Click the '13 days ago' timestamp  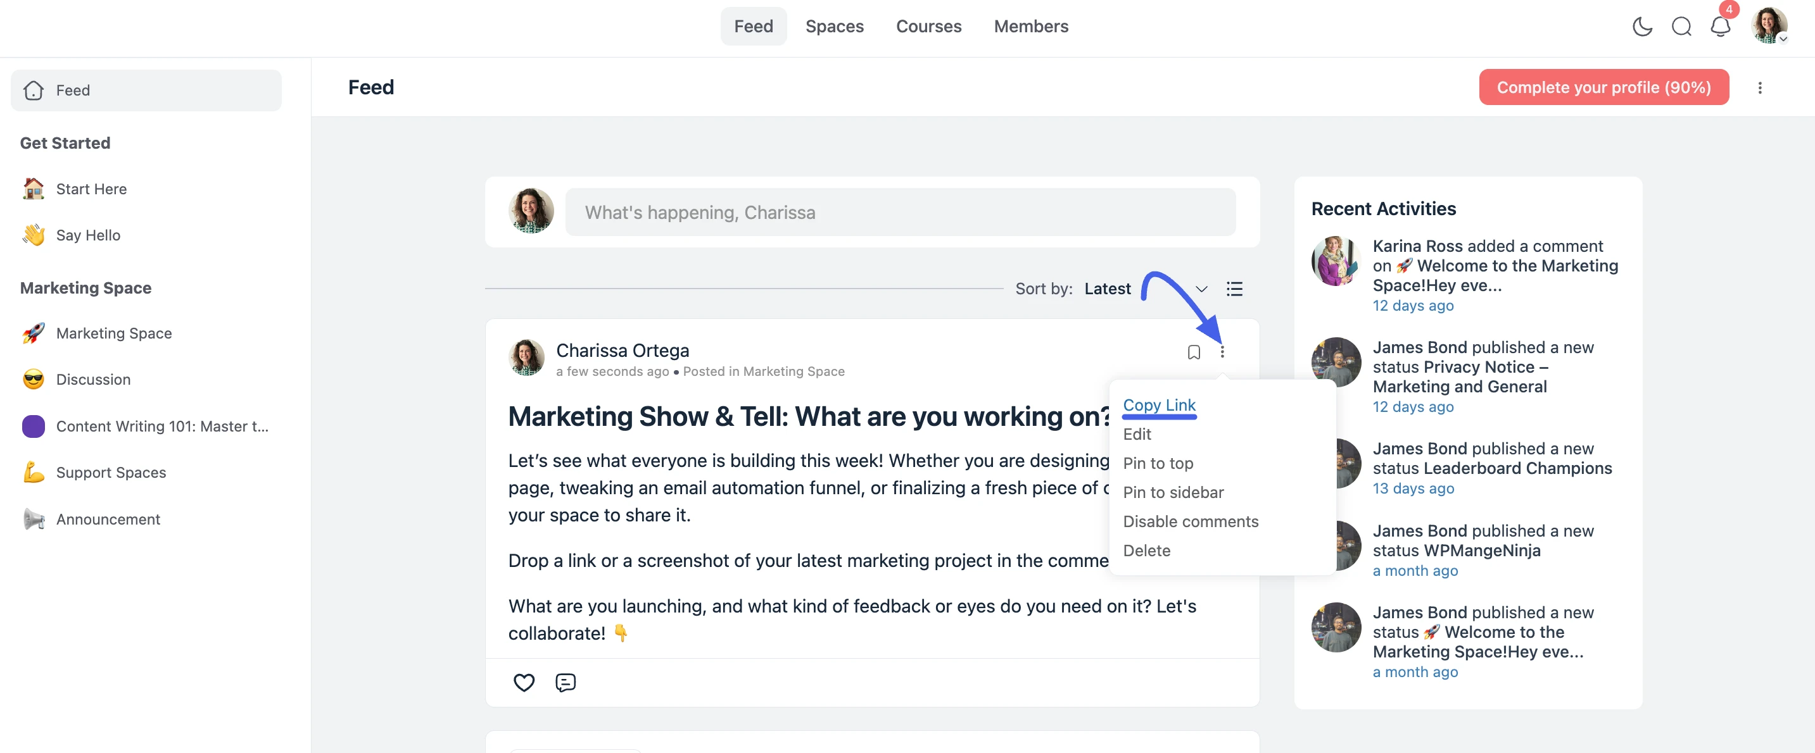point(1413,489)
